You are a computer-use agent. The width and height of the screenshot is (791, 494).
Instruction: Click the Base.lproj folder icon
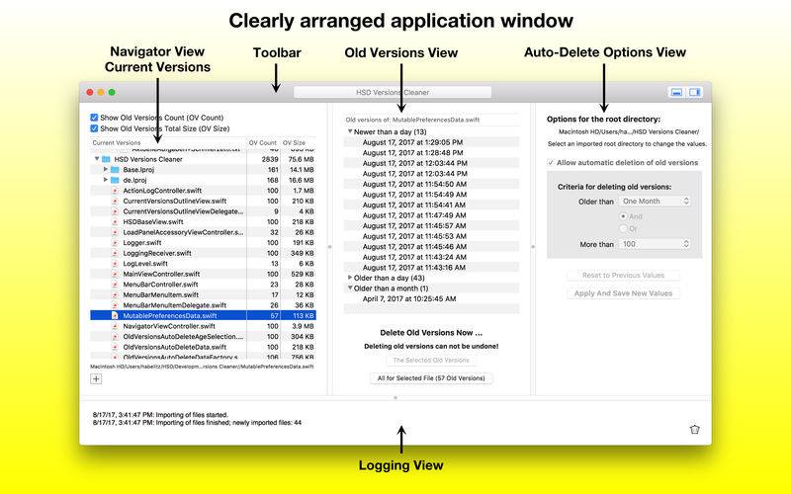point(115,170)
